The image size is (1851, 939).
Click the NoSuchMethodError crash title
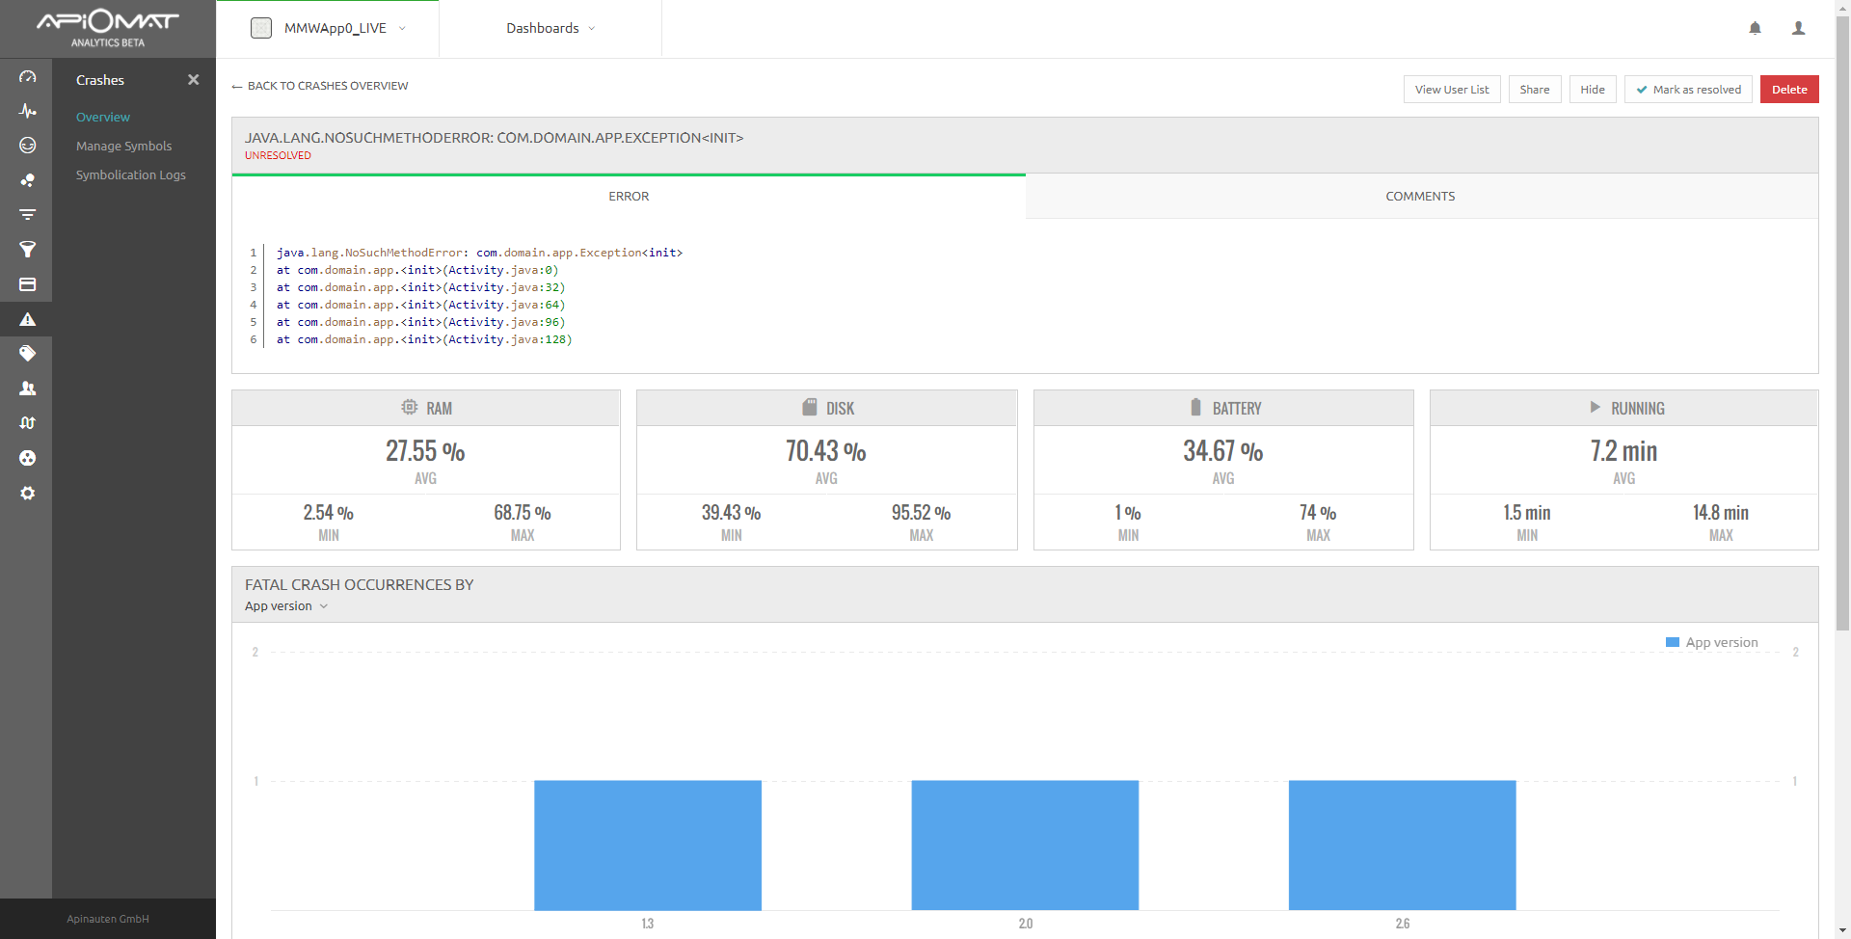tap(495, 138)
